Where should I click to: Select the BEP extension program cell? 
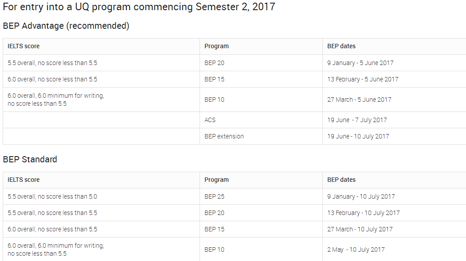click(224, 136)
